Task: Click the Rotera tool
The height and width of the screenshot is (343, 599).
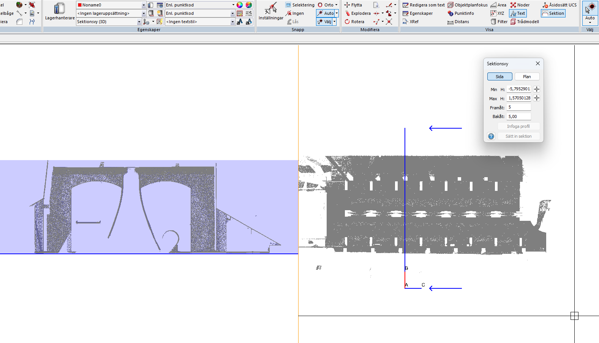Action: pyautogui.click(x=354, y=22)
